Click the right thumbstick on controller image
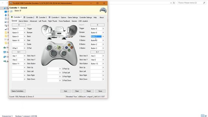 click(64, 53)
